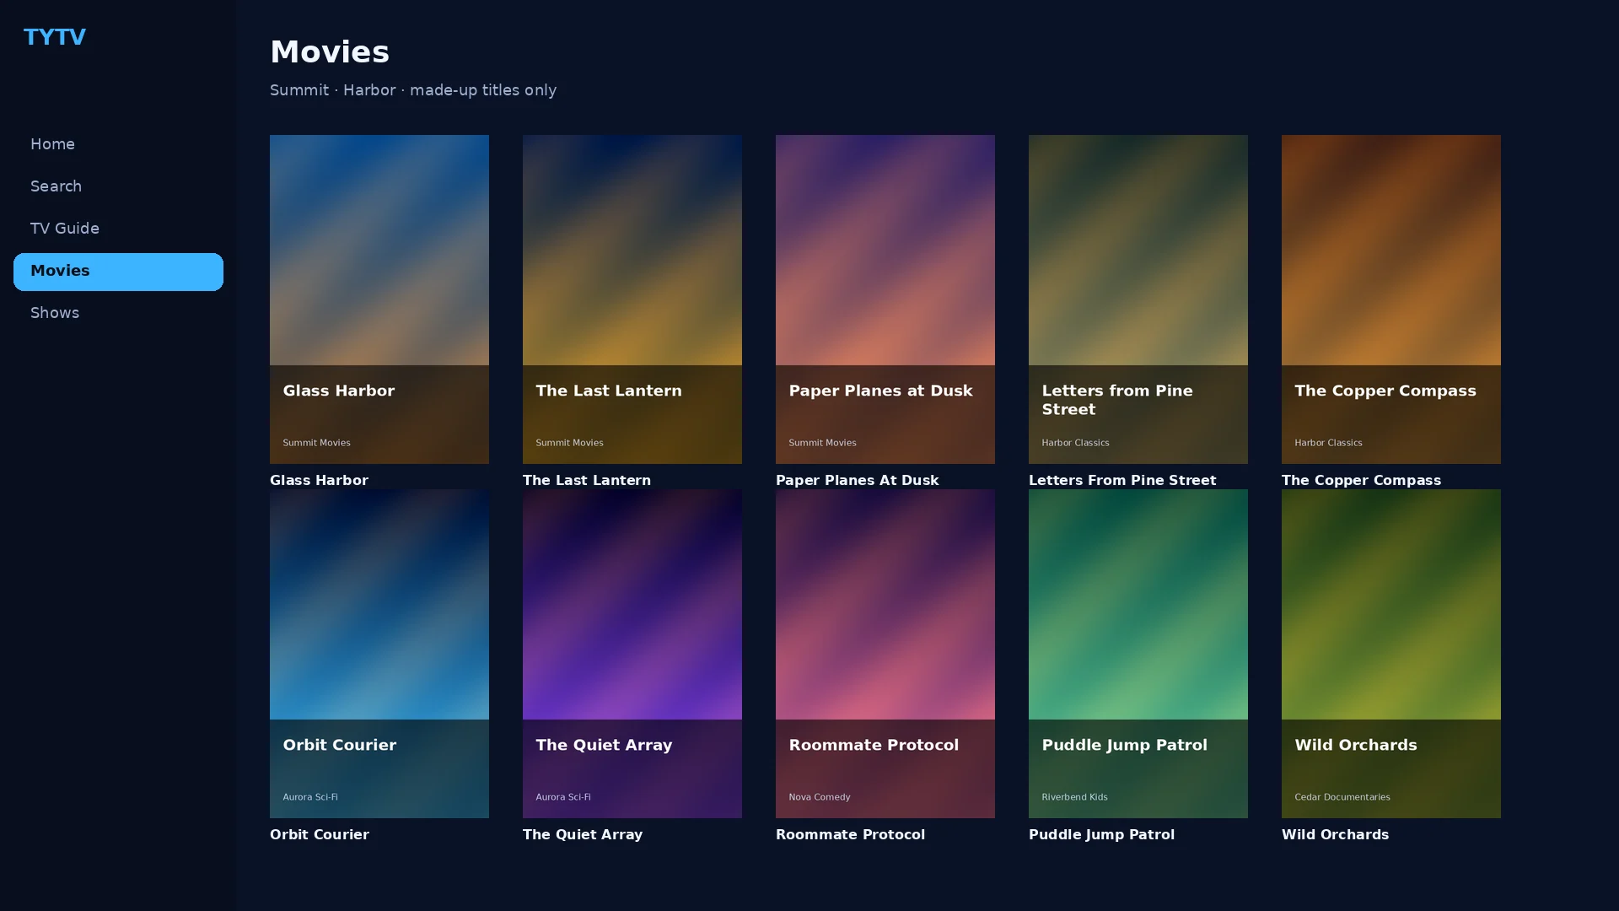Click Letters From Pine Street caption
Image resolution: width=1619 pixels, height=911 pixels.
(1122, 480)
